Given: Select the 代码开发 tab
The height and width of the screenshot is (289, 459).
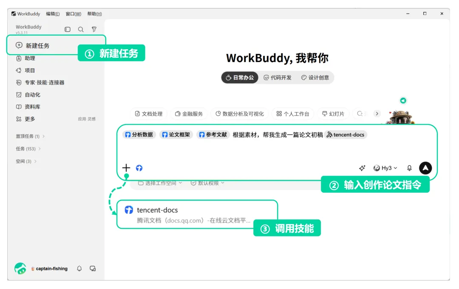Looking at the screenshot, I should (278, 78).
